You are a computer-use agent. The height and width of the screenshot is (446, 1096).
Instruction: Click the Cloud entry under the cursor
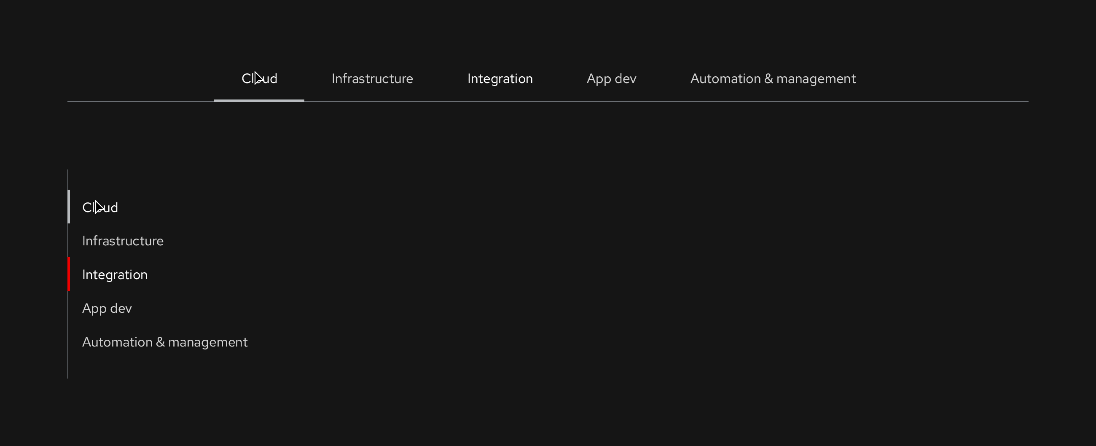(x=100, y=207)
